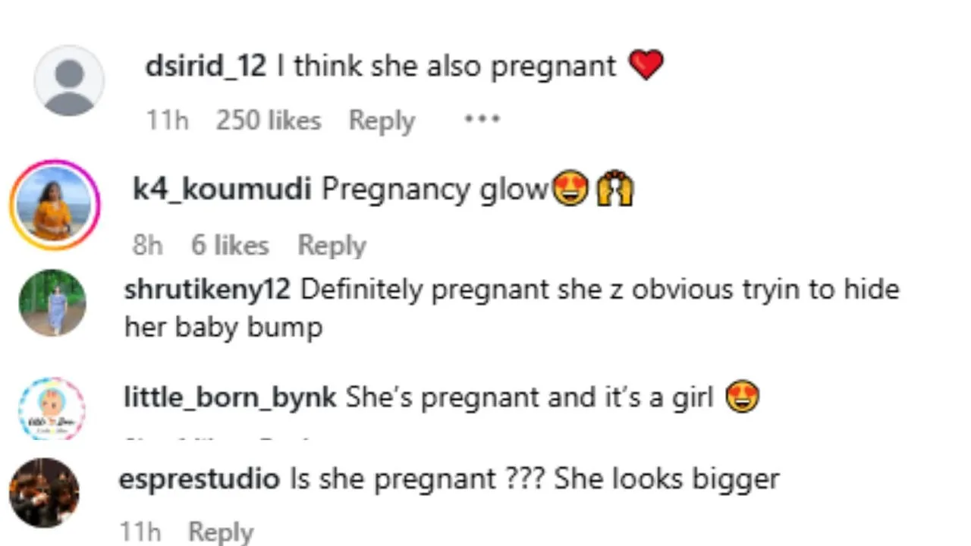Viewport: 971px width, 546px height.
Task: View the 250 likes on dsirid_12's comment
Action: coord(268,121)
